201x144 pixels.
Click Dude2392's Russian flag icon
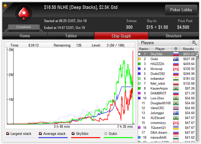coord(176,74)
